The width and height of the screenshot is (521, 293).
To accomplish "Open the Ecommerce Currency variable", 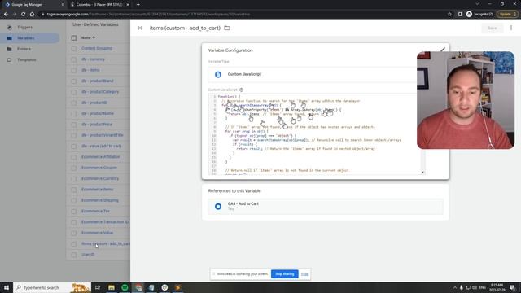I will click(100, 179).
